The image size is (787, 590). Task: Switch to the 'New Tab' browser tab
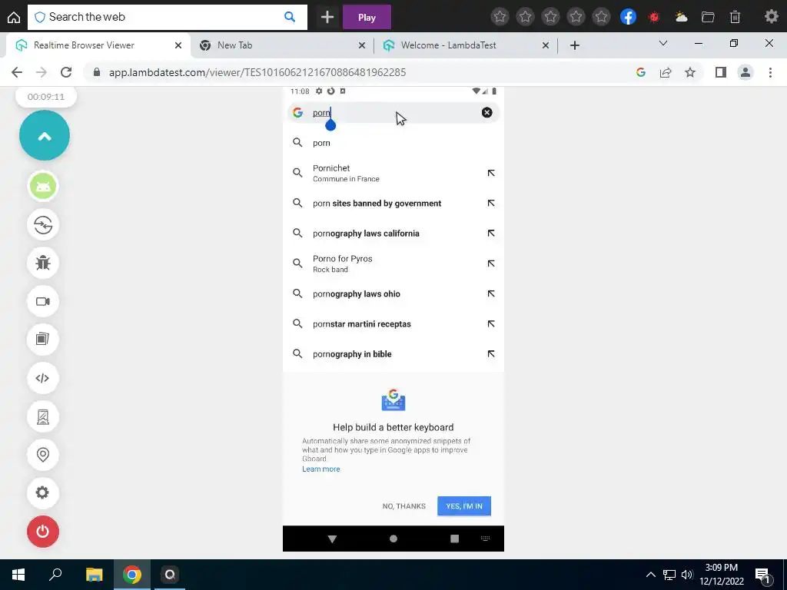pos(281,45)
